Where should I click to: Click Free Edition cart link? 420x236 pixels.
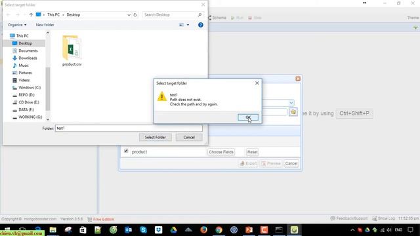coord(101,219)
